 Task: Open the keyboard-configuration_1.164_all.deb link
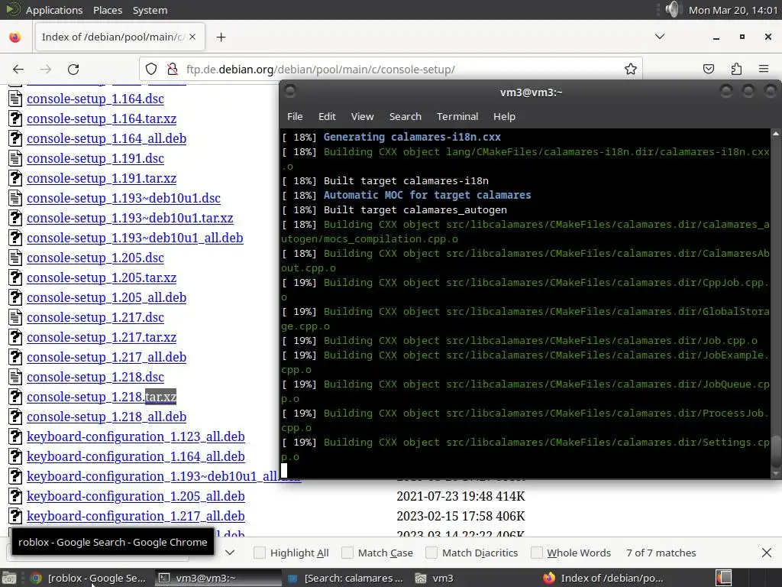pyautogui.click(x=136, y=457)
